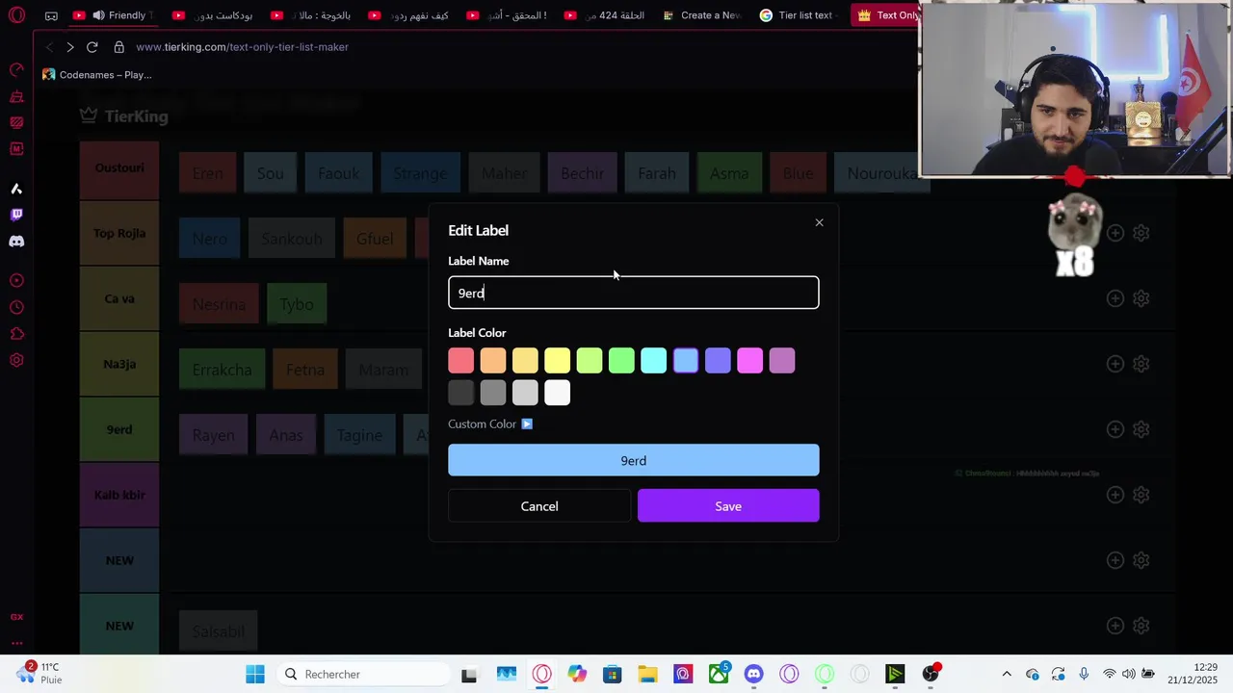The height and width of the screenshot is (693, 1233).
Task: View site security lock info
Action: (x=119, y=47)
